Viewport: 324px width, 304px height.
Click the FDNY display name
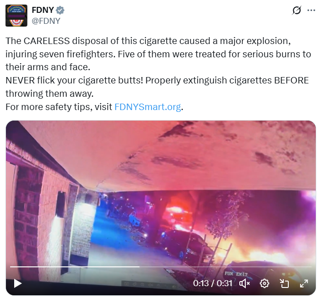[43, 10]
